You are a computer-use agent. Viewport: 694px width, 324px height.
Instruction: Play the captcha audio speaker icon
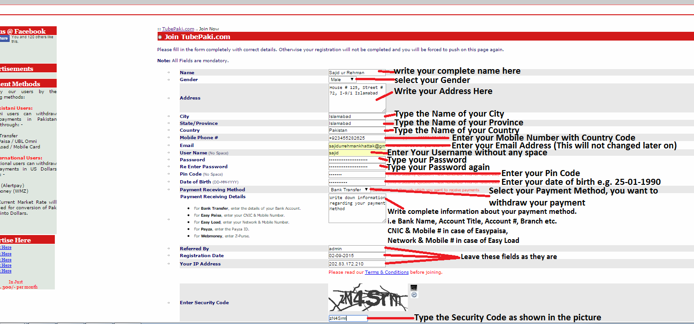(414, 288)
